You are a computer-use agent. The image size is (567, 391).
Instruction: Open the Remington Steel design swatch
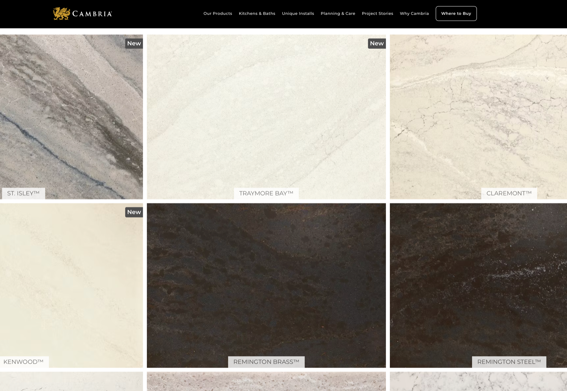click(x=478, y=285)
